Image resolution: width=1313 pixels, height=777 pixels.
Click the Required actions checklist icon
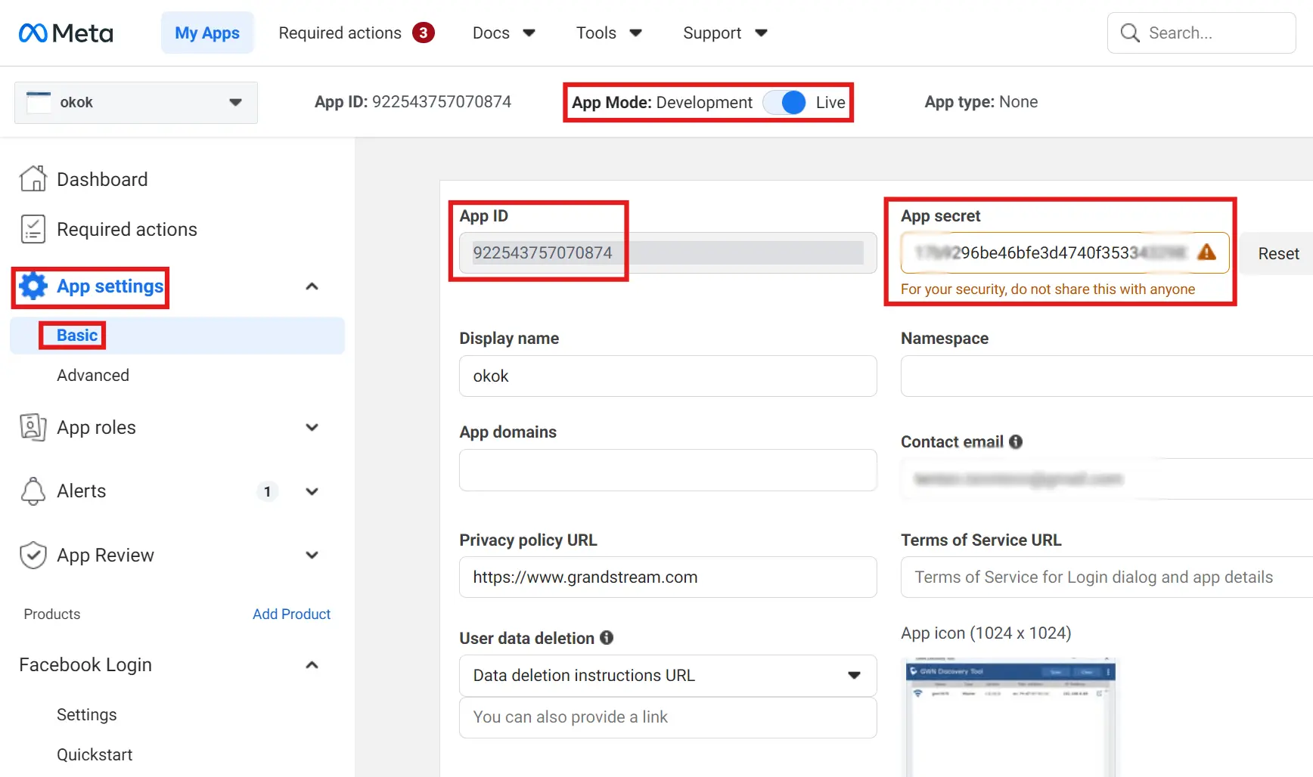coord(33,229)
